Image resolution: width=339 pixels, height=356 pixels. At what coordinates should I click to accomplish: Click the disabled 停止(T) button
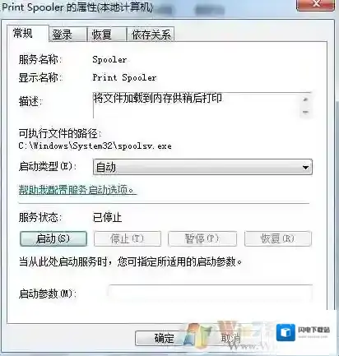(x=128, y=238)
